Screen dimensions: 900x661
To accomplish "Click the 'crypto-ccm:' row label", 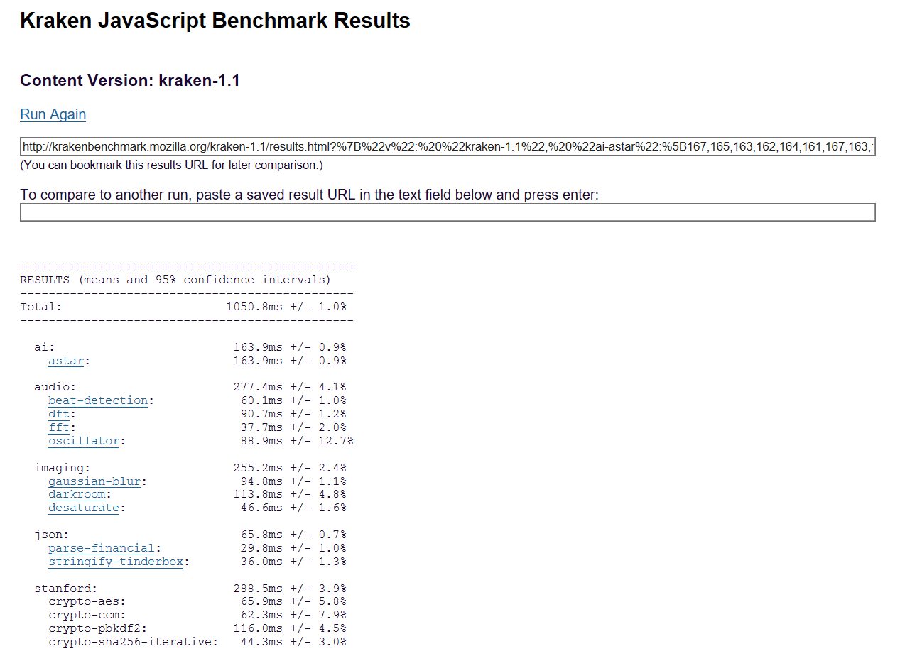I will click(87, 615).
